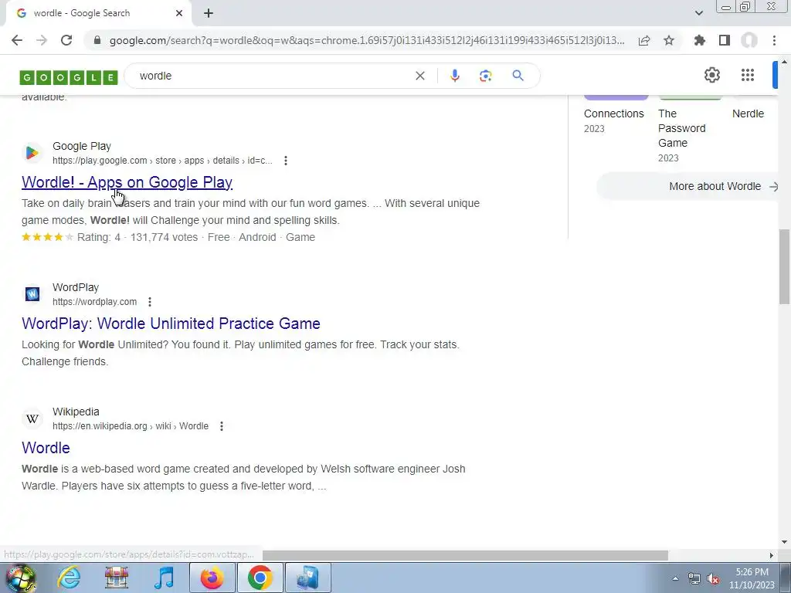Click the scroll right arrow
Screen dimensions: 791x593
[x=772, y=555]
